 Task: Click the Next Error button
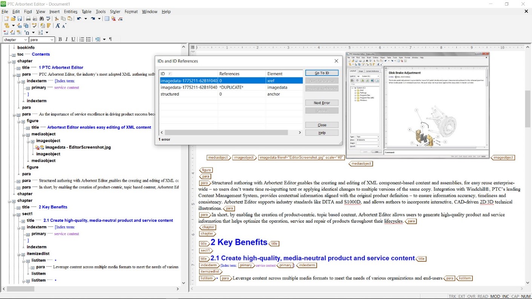point(322,103)
